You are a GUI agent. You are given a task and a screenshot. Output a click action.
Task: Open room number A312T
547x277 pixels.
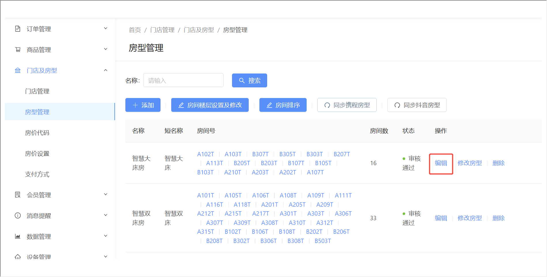tap(325, 223)
